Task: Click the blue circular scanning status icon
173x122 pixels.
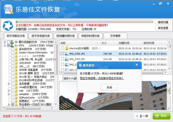Action: coord(8,25)
